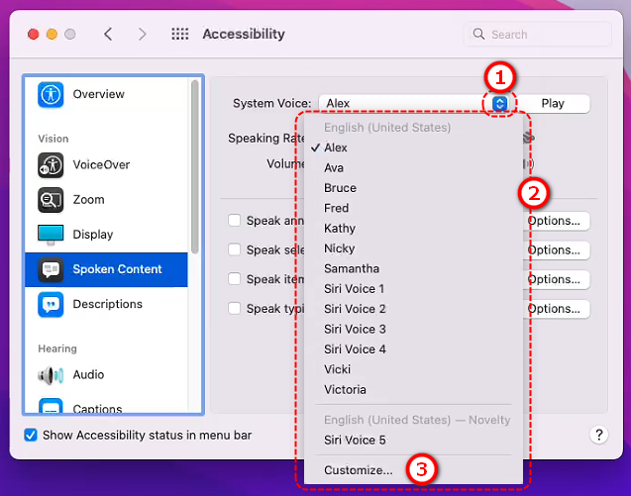Click the Overview accessibility icon
631x496 pixels.
(51, 94)
